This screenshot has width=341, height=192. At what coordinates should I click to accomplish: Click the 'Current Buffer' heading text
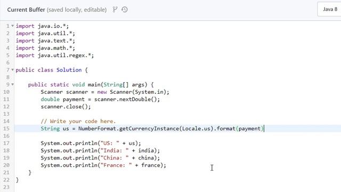pyautogui.click(x=26, y=10)
